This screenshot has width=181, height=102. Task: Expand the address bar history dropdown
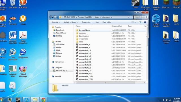pyautogui.click(x=128, y=17)
